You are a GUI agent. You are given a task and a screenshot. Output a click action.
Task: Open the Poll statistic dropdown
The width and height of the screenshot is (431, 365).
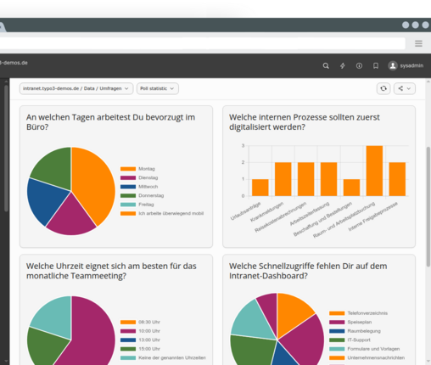[x=158, y=88]
